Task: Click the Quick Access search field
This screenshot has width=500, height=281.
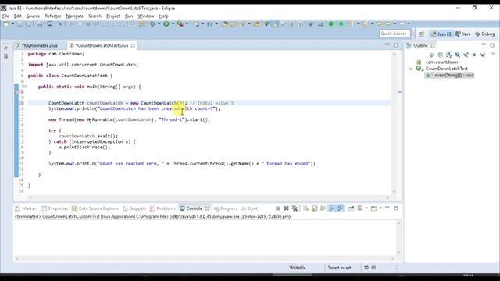Action: 395,34
